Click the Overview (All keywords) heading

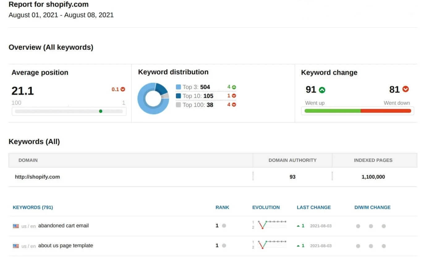click(51, 47)
